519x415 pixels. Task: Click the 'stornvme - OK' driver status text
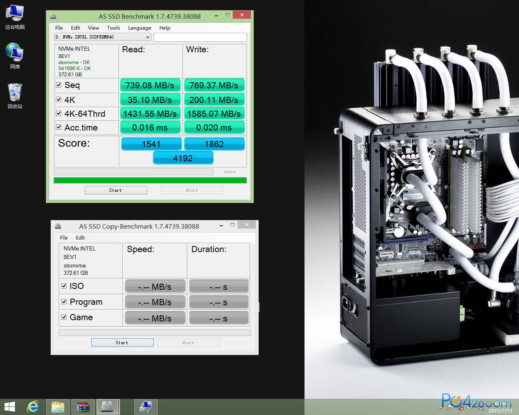[74, 62]
